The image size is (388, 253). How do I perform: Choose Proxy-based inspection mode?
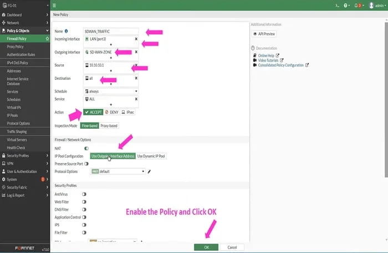109,125
